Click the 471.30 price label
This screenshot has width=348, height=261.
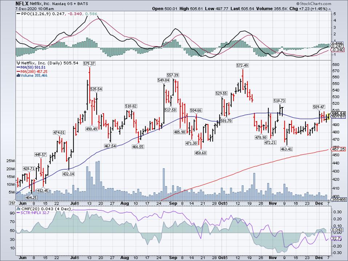click(191, 143)
